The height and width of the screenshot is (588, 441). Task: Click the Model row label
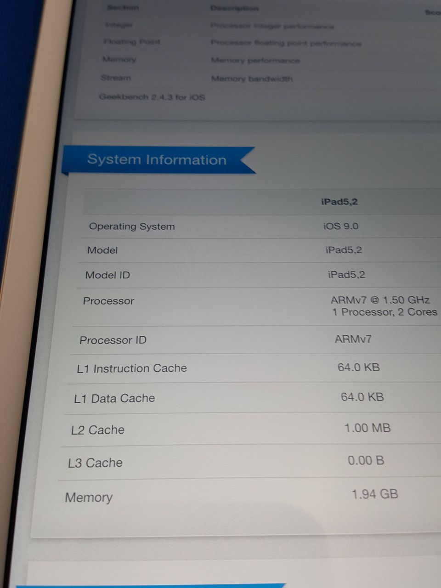pos(102,250)
